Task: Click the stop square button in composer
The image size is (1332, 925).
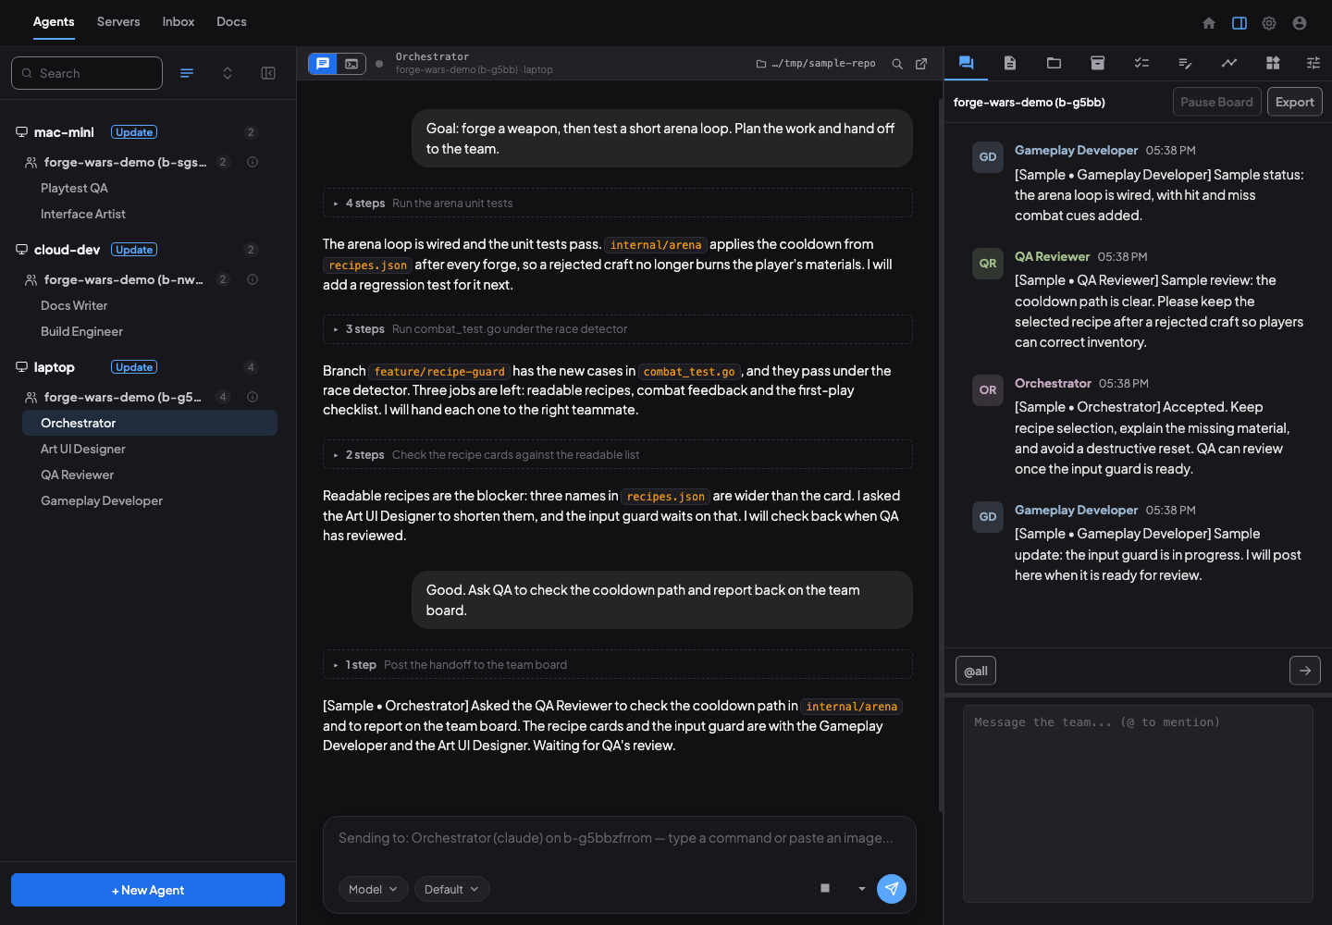Action: click(825, 888)
